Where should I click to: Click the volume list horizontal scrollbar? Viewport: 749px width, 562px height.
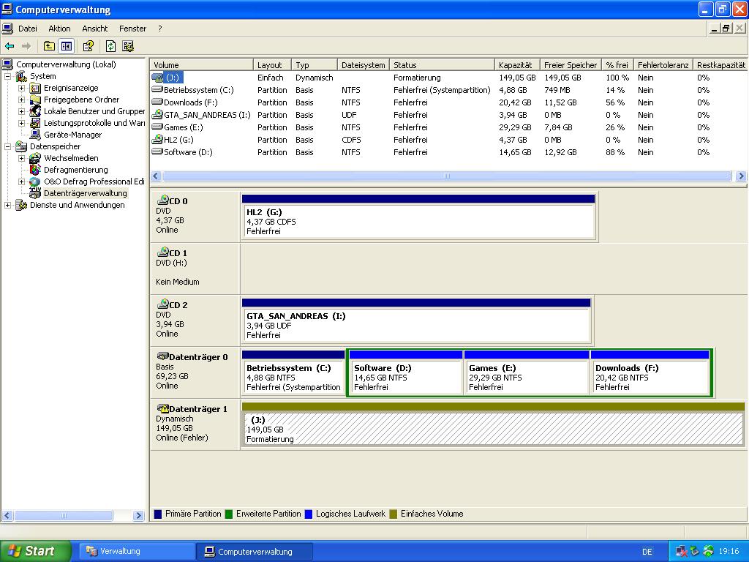pyautogui.click(x=445, y=176)
